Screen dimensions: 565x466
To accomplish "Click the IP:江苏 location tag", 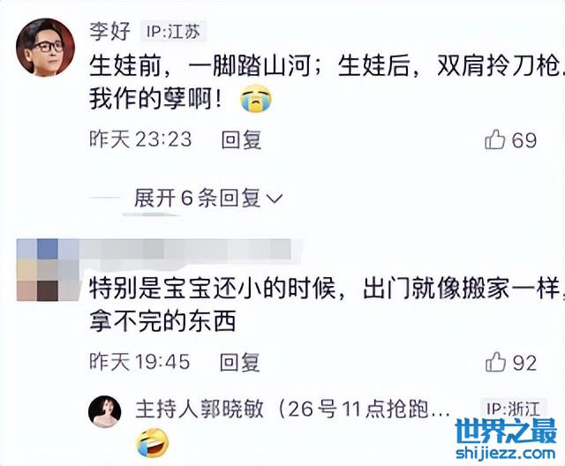I will coord(173,32).
